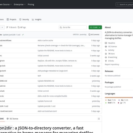
Task: Open the README outline list icon
Action: (x=99, y=119)
